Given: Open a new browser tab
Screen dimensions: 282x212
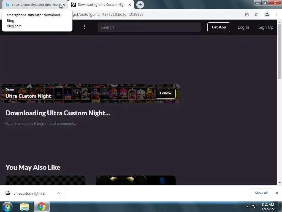Looking at the screenshot, I should click(140, 5).
